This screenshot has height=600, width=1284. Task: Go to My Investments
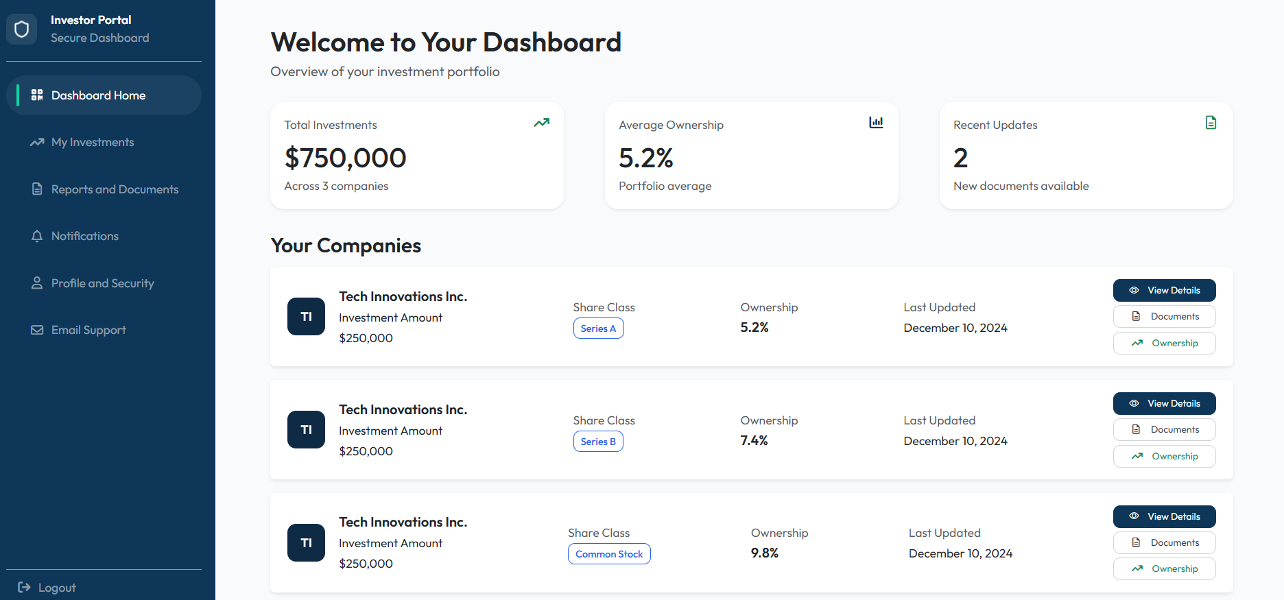[104, 143]
